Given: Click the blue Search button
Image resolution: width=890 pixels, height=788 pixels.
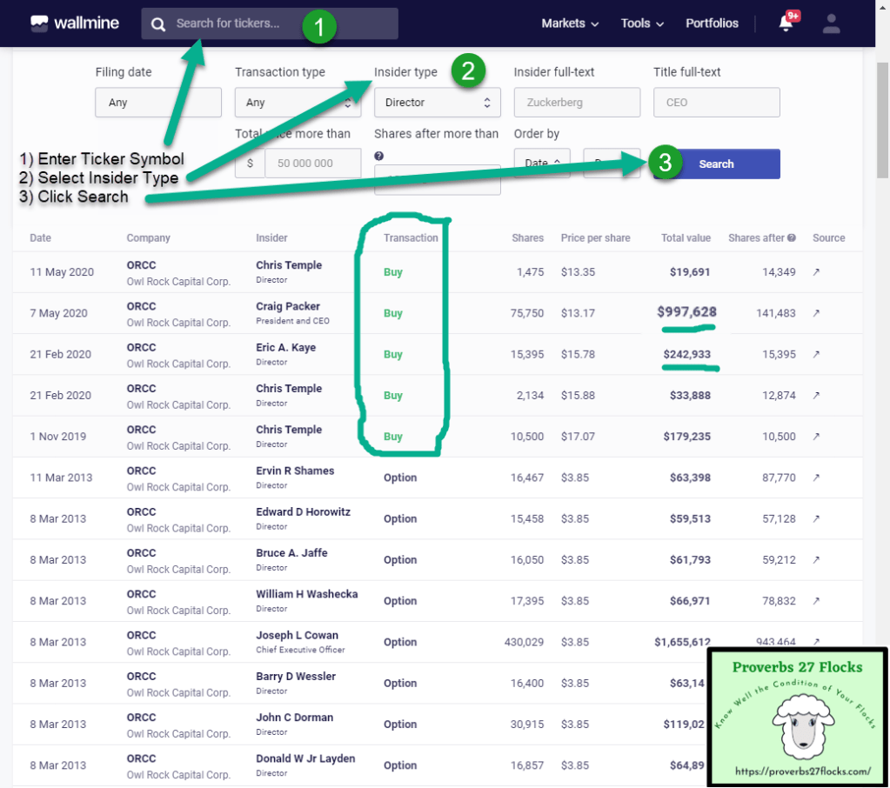Looking at the screenshot, I should pos(716,164).
